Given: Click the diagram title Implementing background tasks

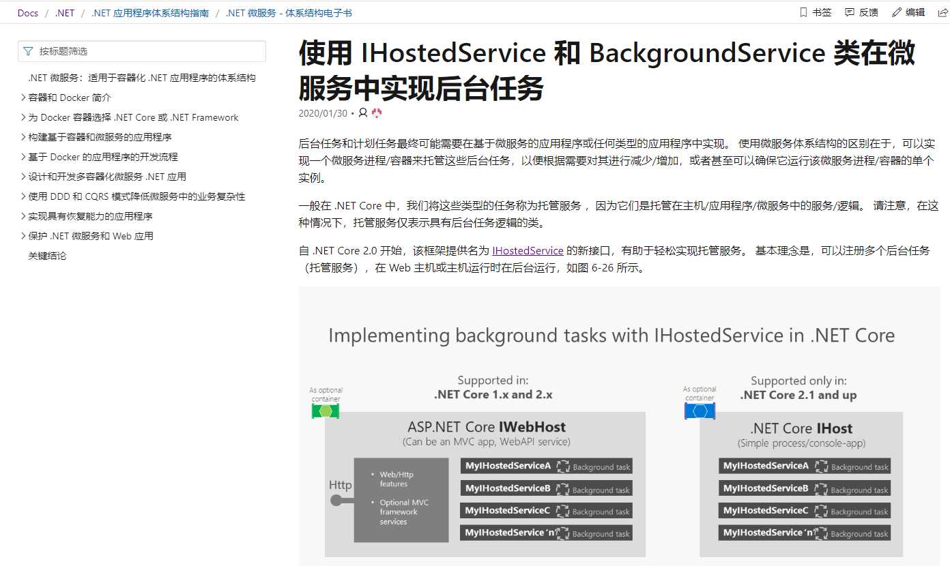Looking at the screenshot, I should [611, 336].
